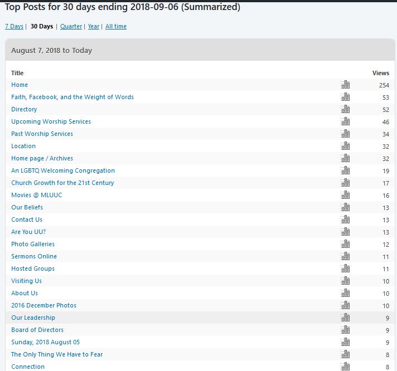Open stats chart icon for Our Beliefs
Screen dimensions: 397x371
point(345,207)
